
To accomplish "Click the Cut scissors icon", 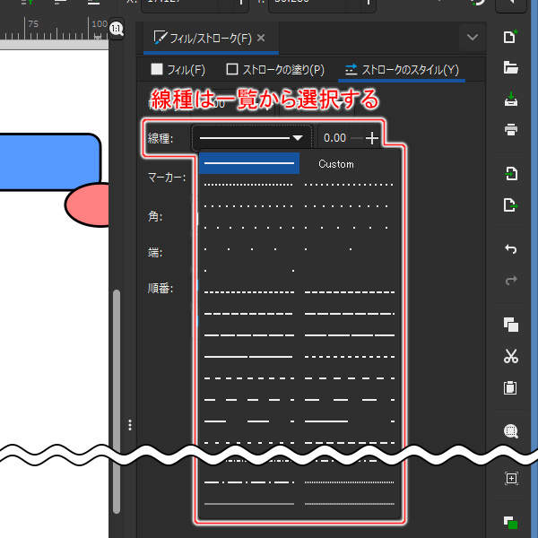I will click(x=511, y=356).
